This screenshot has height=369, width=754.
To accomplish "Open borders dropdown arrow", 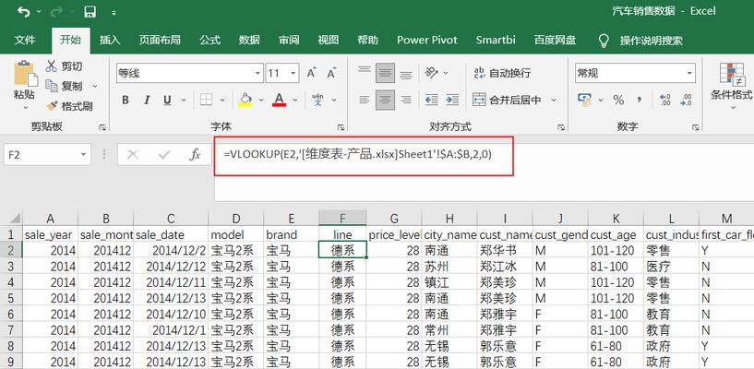I will click(x=222, y=100).
